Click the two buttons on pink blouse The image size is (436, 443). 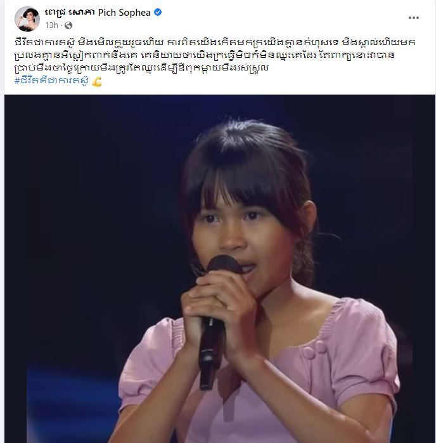click(315, 349)
